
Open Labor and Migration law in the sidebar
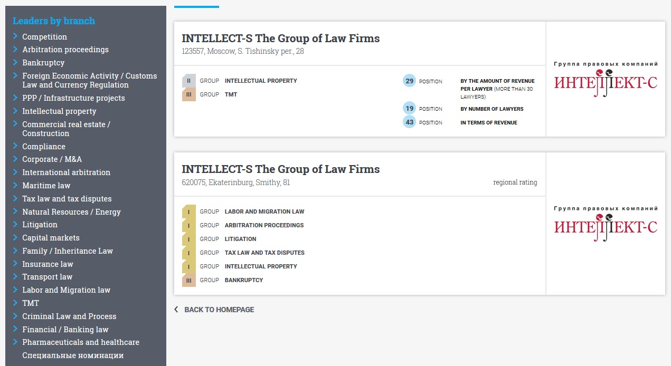pos(66,290)
